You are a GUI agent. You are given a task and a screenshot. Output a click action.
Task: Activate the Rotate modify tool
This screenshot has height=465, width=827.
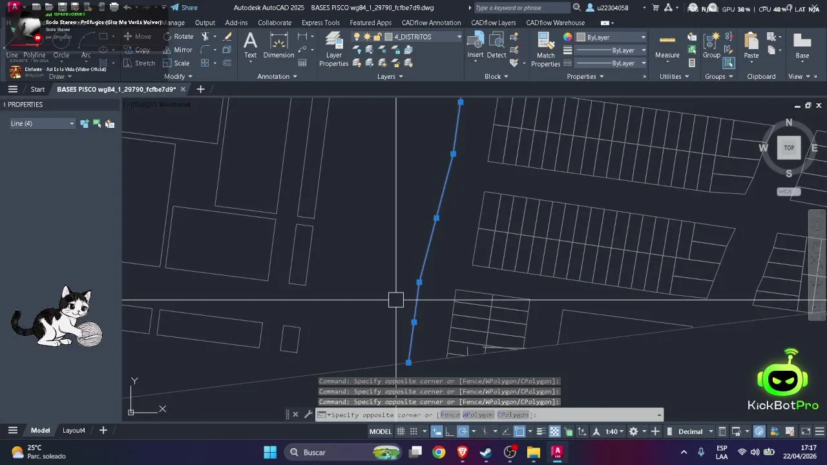pyautogui.click(x=178, y=37)
